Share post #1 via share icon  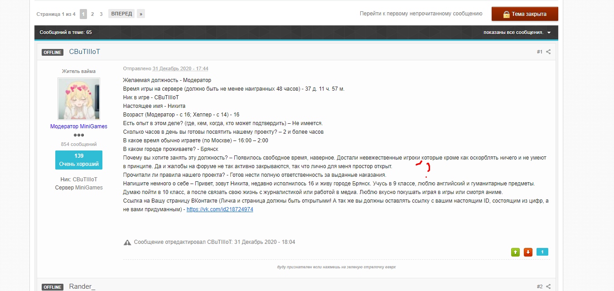pos(548,52)
